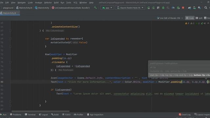
Task: Click mutableStateOf in the code
Action: 60,42
